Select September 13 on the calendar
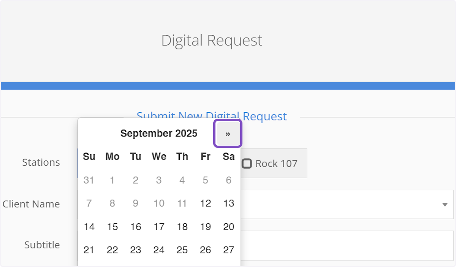 pos(228,203)
